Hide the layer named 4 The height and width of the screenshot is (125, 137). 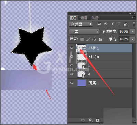72,74
